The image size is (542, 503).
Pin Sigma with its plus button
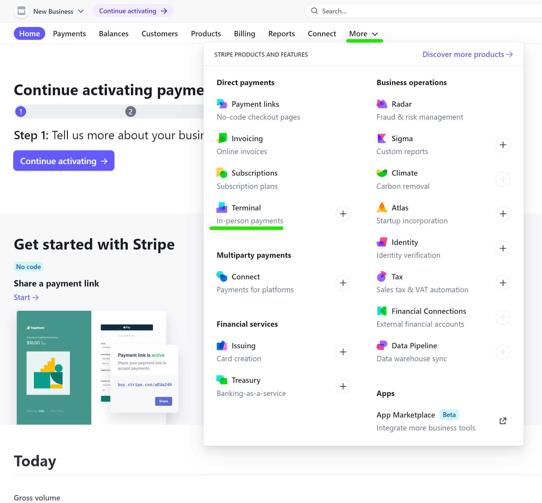(503, 145)
